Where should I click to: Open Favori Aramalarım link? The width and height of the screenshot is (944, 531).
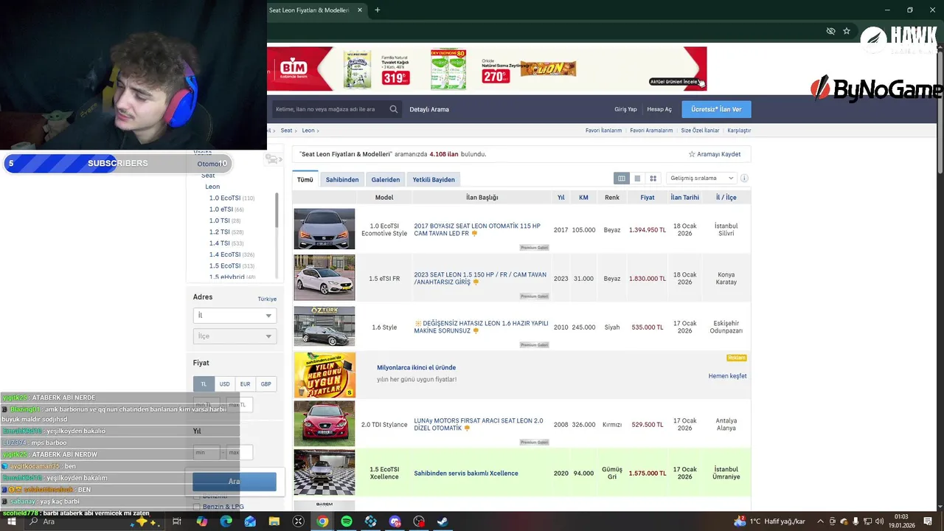pos(651,131)
